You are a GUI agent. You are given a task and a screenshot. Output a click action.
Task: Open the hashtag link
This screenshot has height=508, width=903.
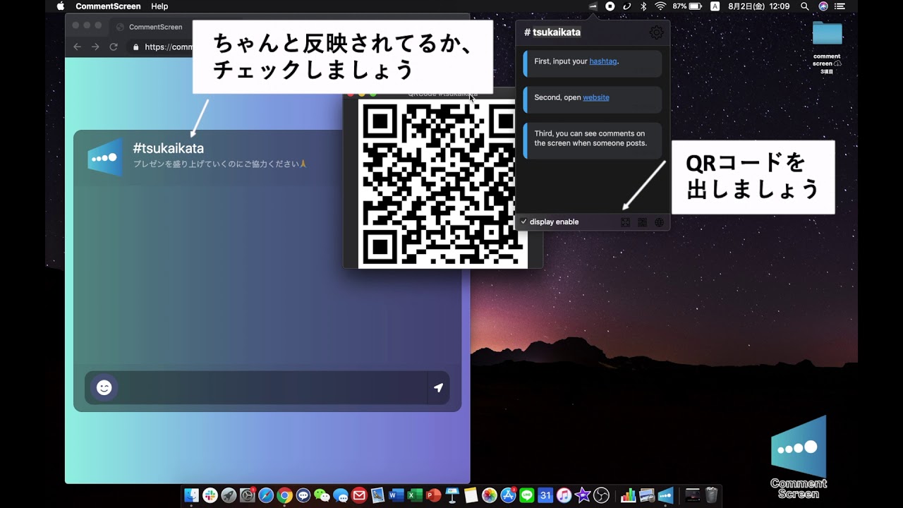coord(603,61)
